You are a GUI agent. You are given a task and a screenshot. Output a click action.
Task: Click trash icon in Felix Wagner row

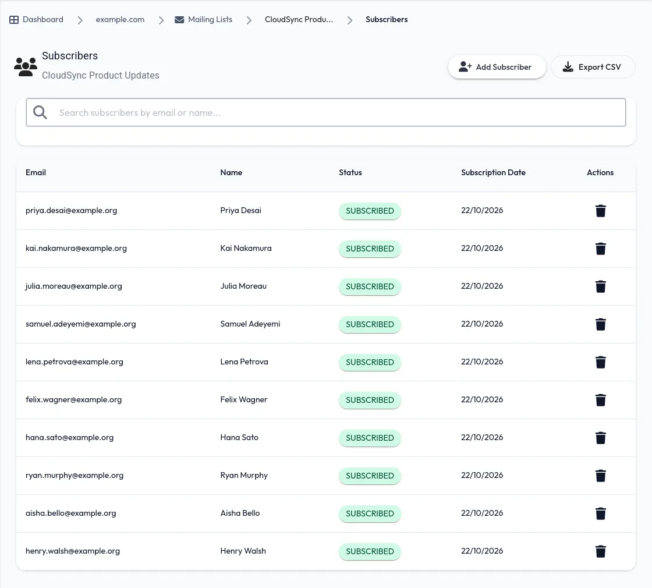[x=600, y=400]
